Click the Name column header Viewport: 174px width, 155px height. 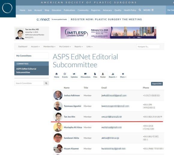point(67,88)
